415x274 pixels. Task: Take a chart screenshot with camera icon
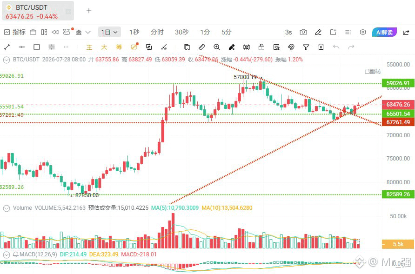tap(303, 32)
